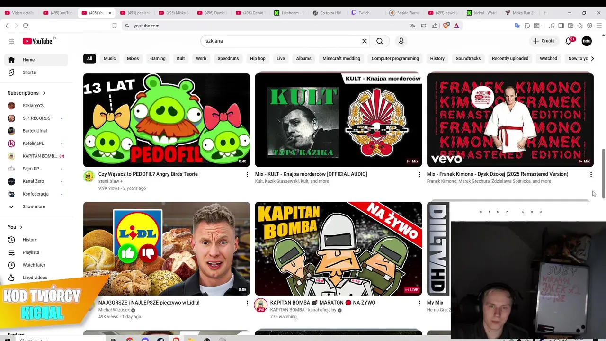This screenshot has height=341, width=606.
Task: Submit search with the magnifier button
Action: coord(380,41)
